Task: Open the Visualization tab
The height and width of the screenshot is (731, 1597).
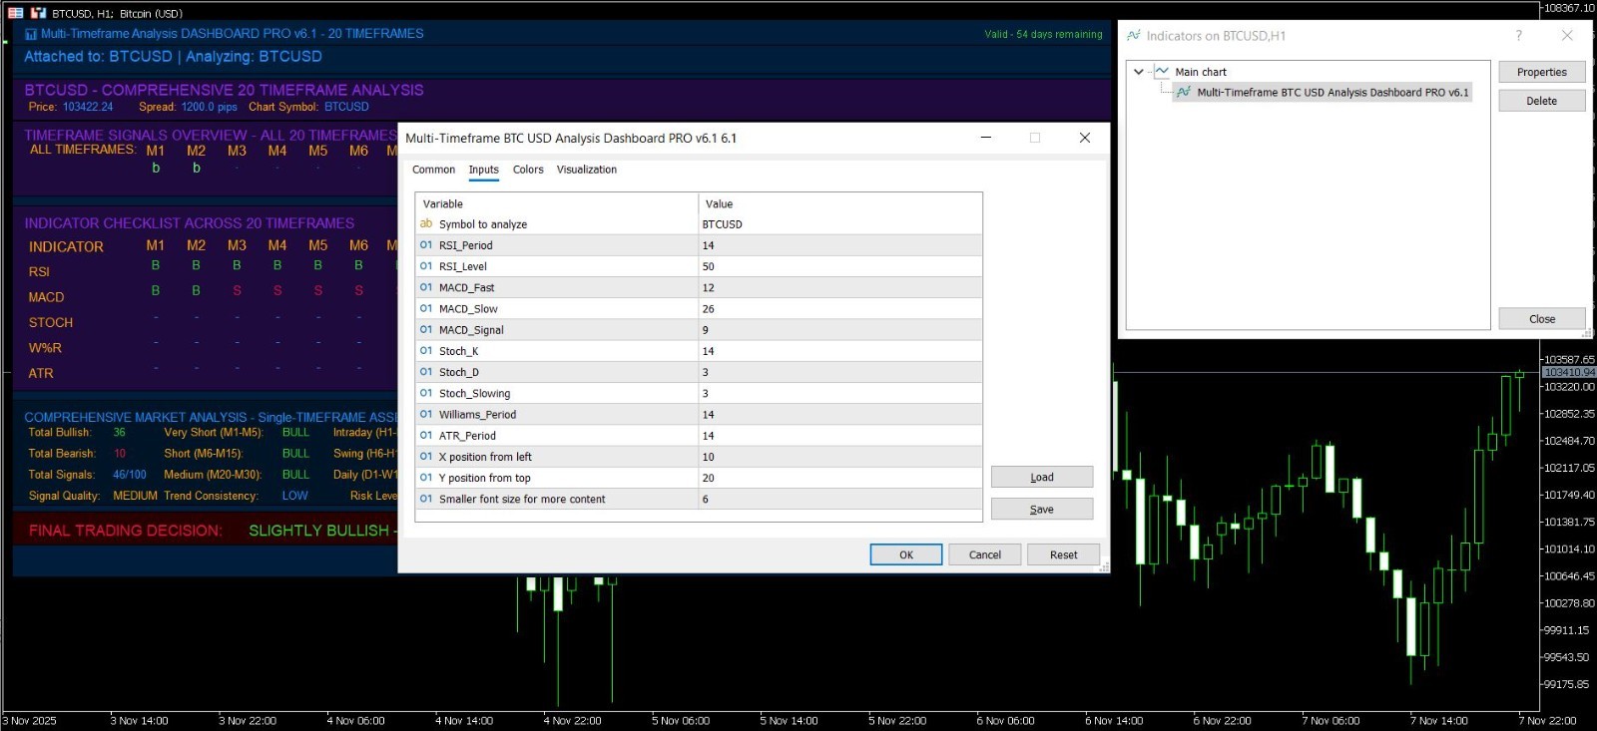Action: coord(587,170)
